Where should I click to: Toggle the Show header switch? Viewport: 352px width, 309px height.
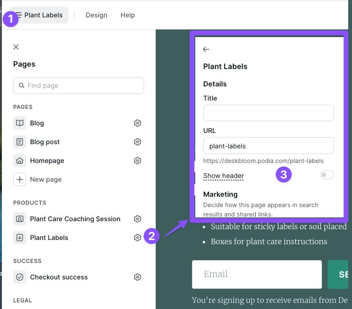pyautogui.click(x=327, y=175)
